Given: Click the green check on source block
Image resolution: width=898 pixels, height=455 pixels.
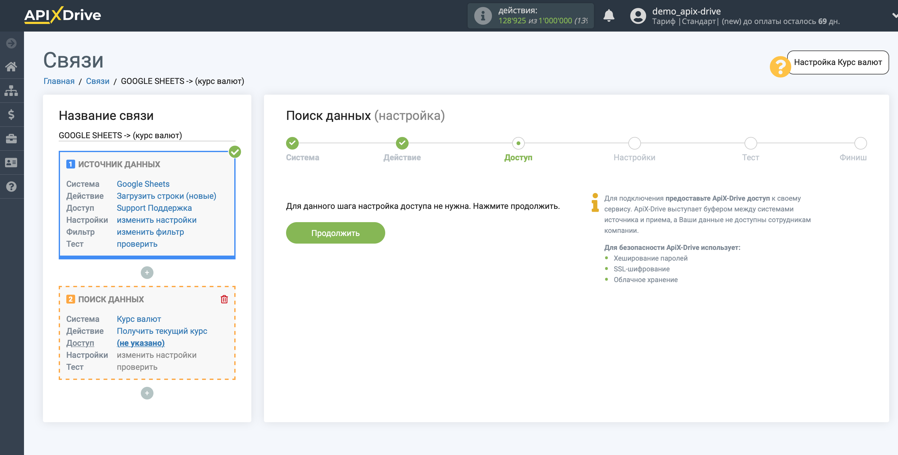Looking at the screenshot, I should pos(235,152).
